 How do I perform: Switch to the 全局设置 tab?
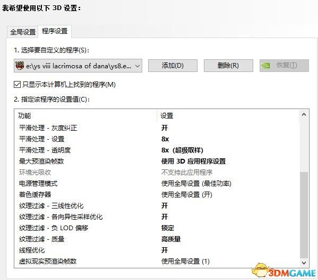tap(23, 32)
